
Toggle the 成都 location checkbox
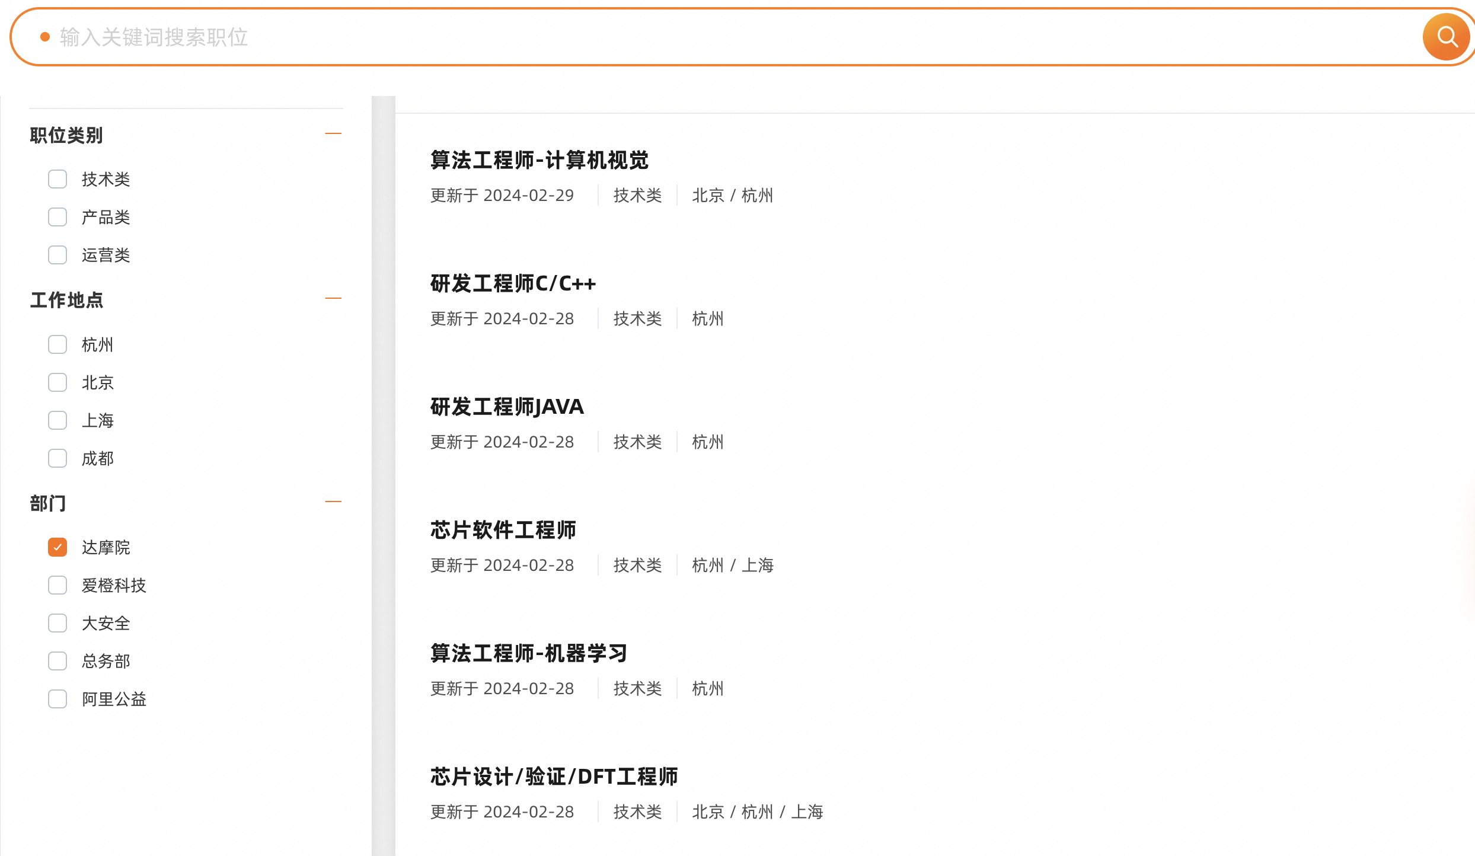coord(58,458)
